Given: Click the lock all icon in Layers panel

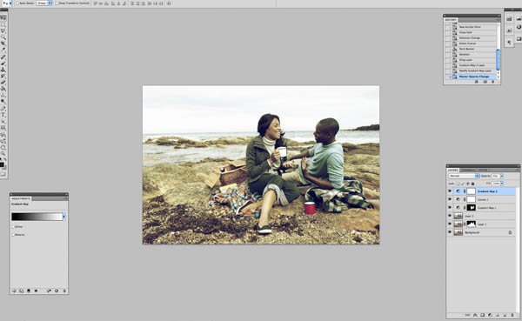Looking at the screenshot, I should coord(472,184).
